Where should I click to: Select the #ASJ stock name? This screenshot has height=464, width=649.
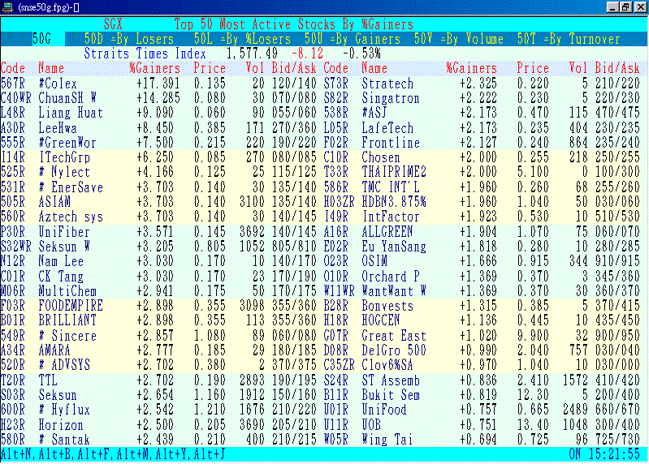point(374,113)
